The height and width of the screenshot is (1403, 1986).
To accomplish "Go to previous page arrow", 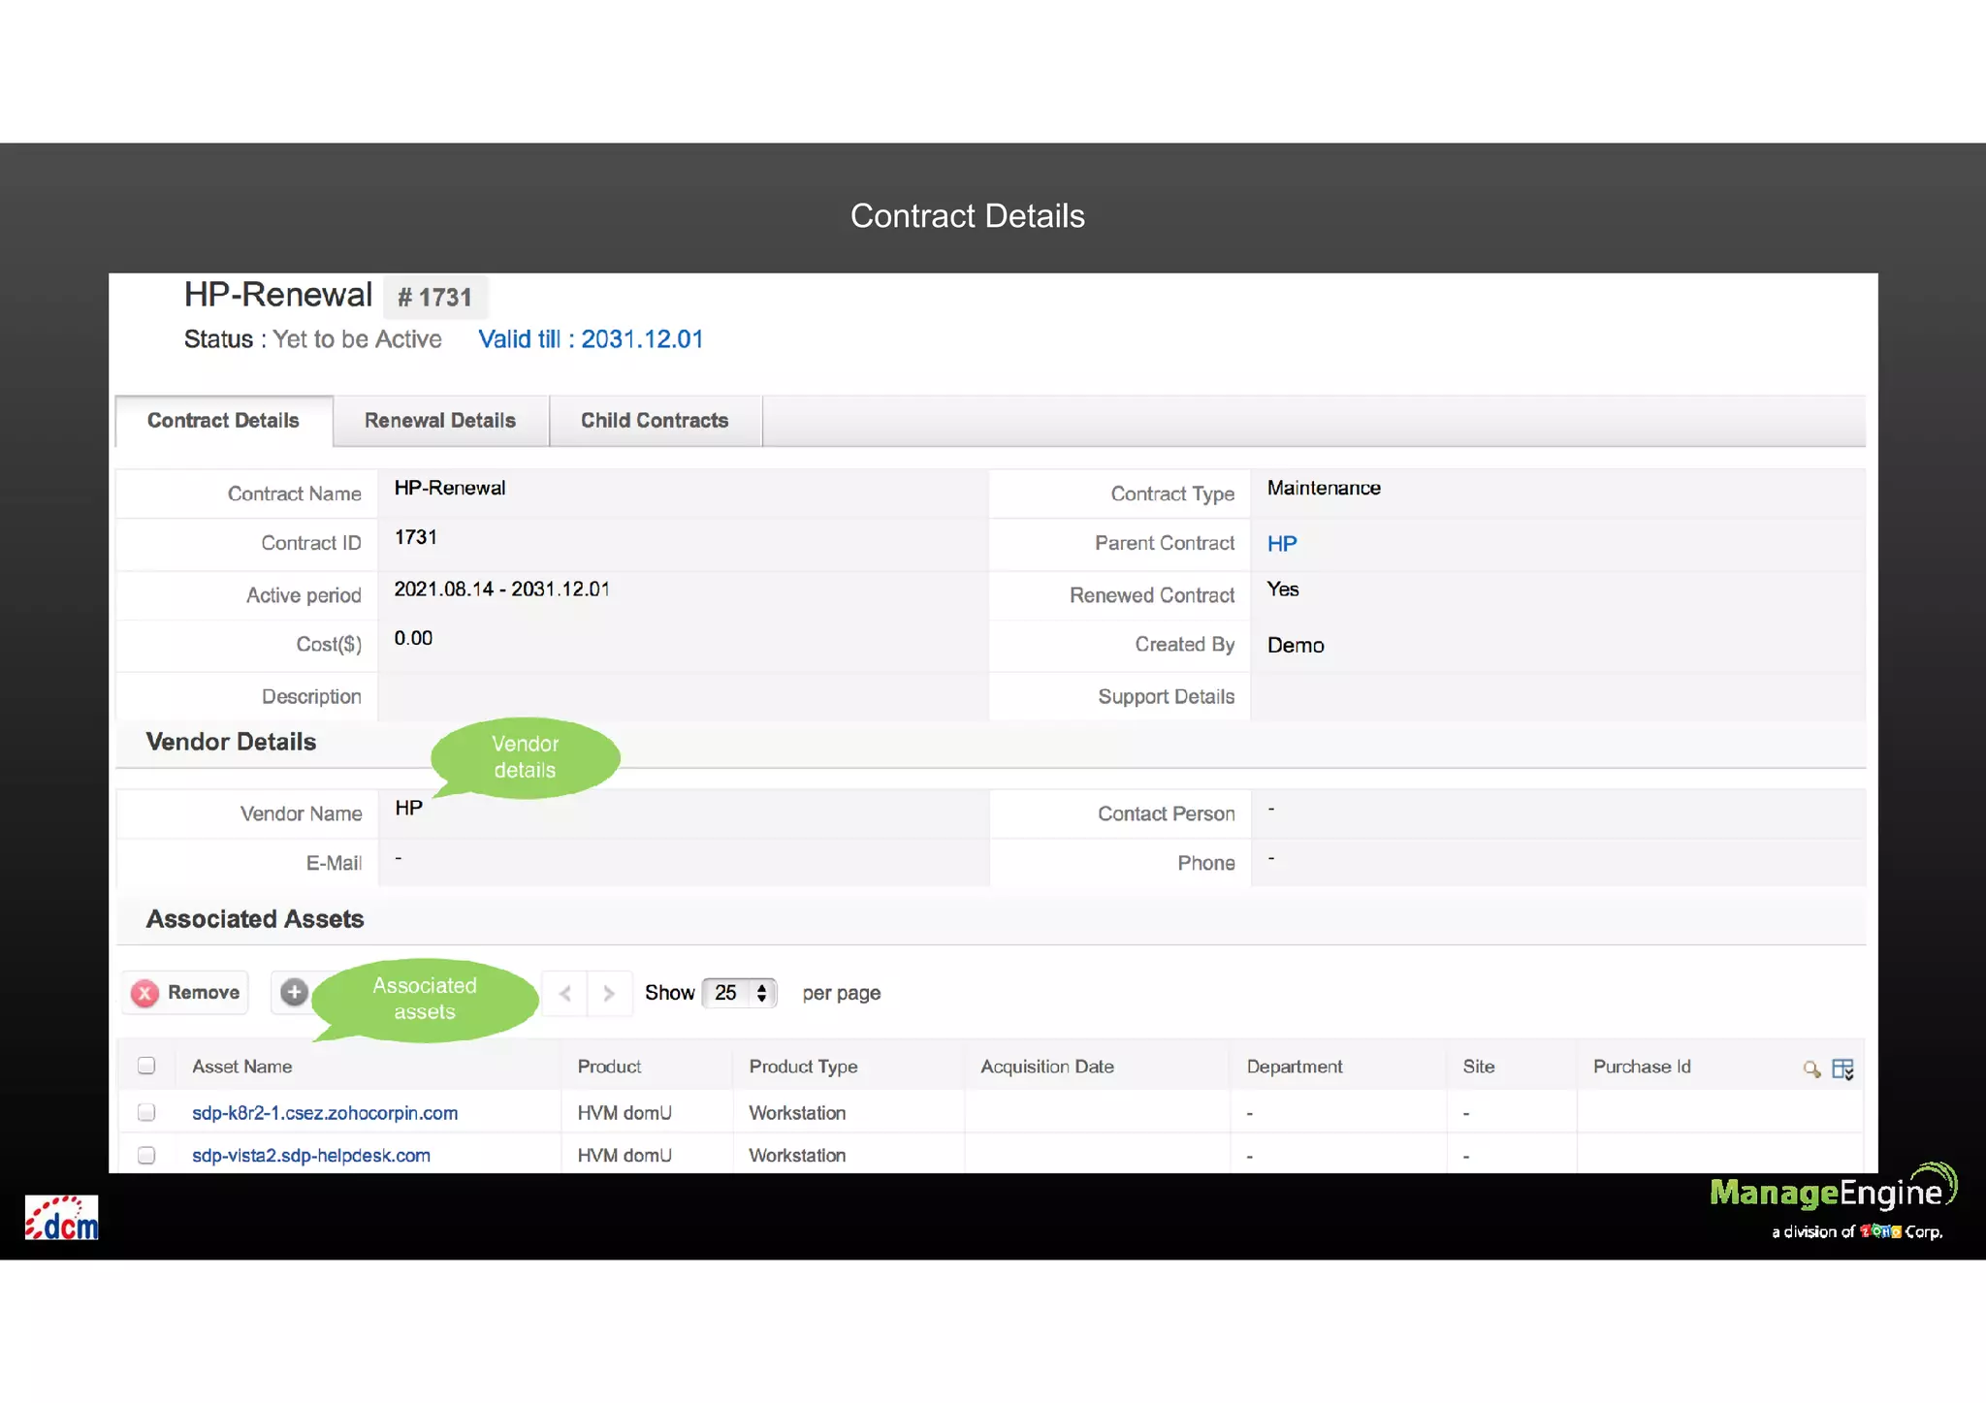I will click(x=565, y=993).
